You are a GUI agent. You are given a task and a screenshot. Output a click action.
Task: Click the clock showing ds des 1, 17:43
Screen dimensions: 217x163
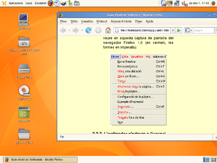click(x=199, y=3)
